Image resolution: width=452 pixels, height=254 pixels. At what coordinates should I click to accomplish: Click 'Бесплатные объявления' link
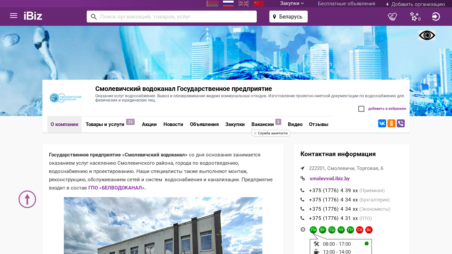346,4
